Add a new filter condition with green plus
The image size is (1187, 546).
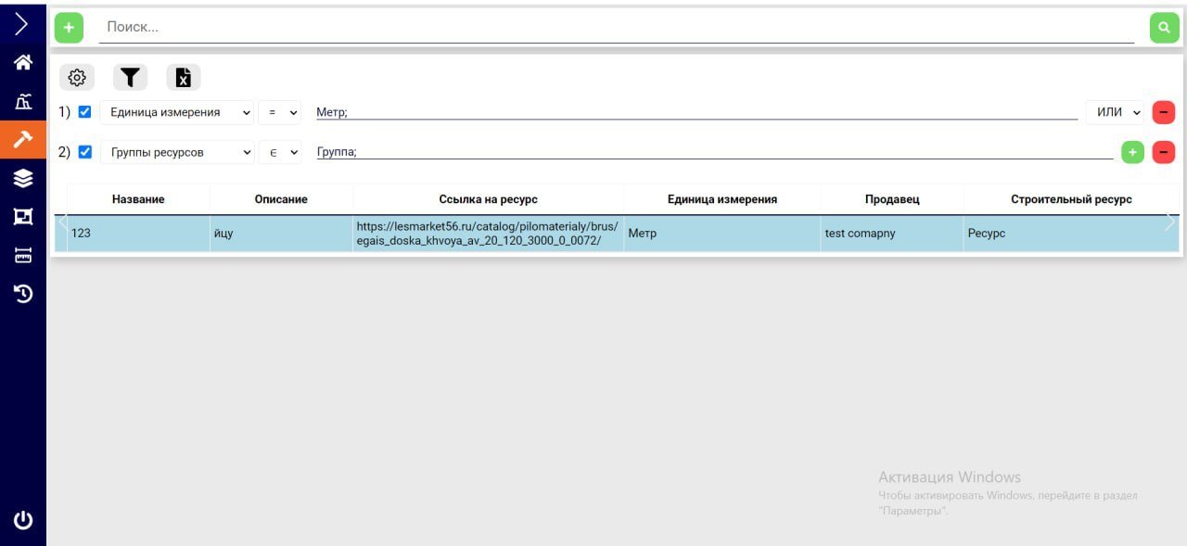[x=1131, y=152]
